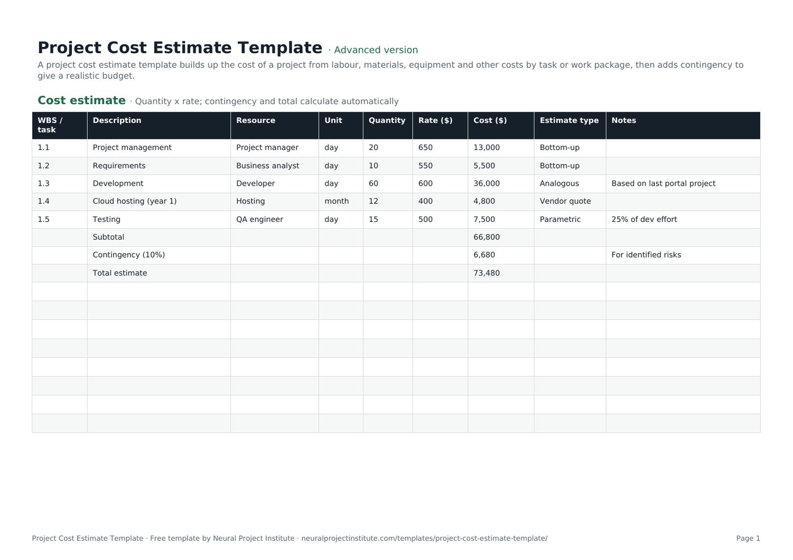Select the 'Resource' column header

275,125
